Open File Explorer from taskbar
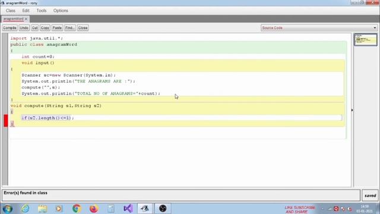The width and height of the screenshot is (380, 214). (42, 209)
